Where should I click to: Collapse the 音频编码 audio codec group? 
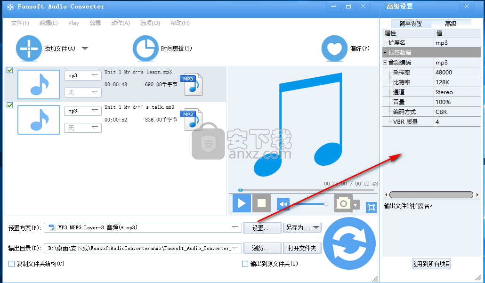click(x=385, y=63)
